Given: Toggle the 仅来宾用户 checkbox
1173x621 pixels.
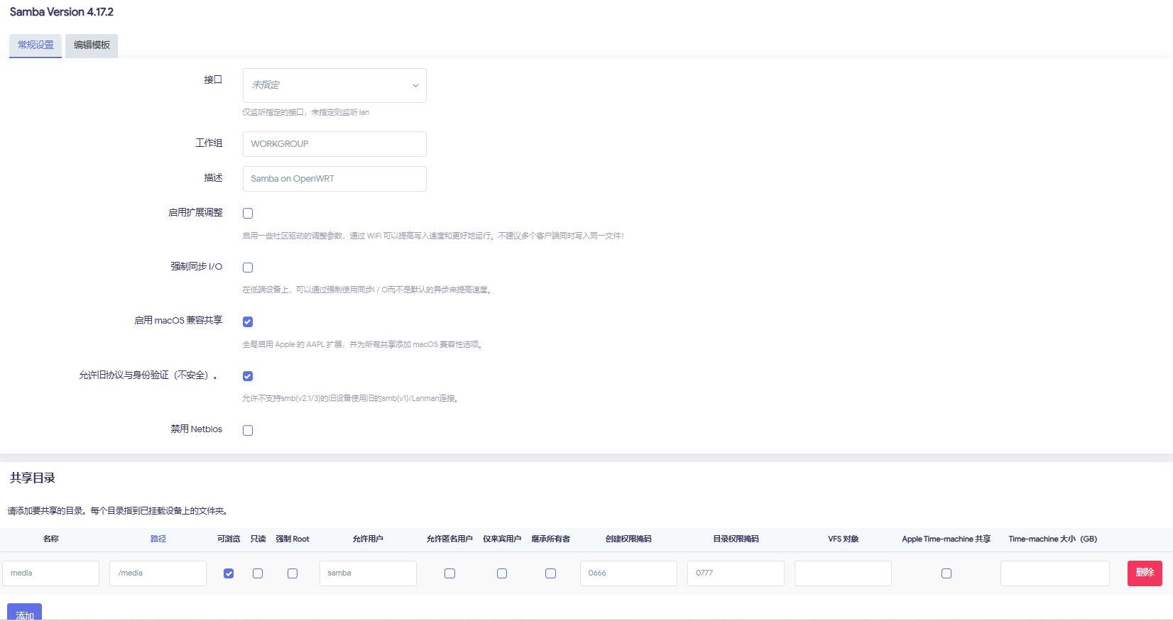Looking at the screenshot, I should coord(502,573).
